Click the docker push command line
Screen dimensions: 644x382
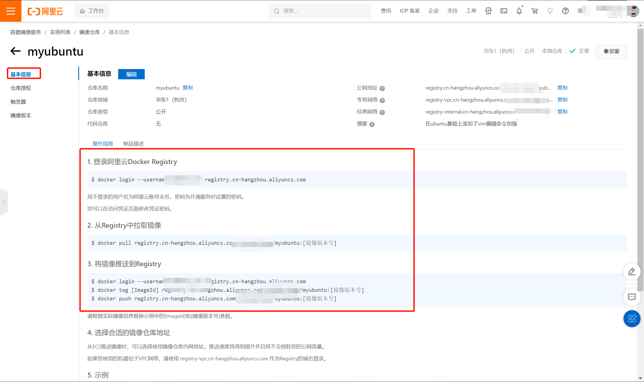(x=214, y=298)
